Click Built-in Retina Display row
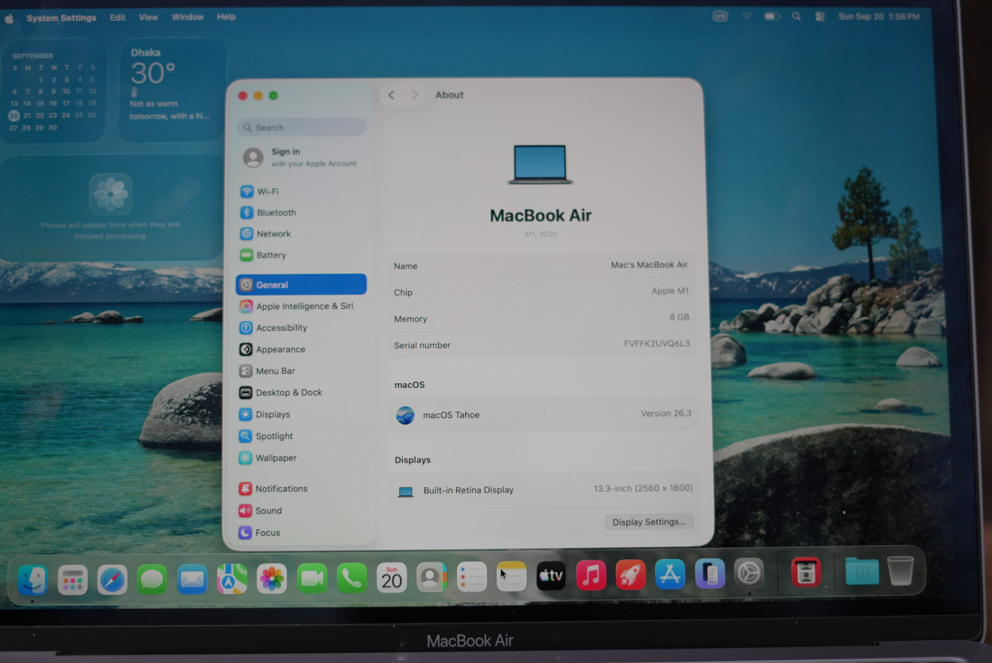The image size is (992, 663). pos(544,490)
